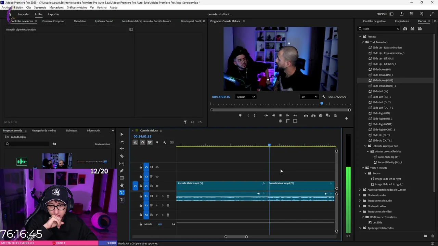Toggle V2 track output eye
Screen dimensions: 438x246
click(157, 177)
